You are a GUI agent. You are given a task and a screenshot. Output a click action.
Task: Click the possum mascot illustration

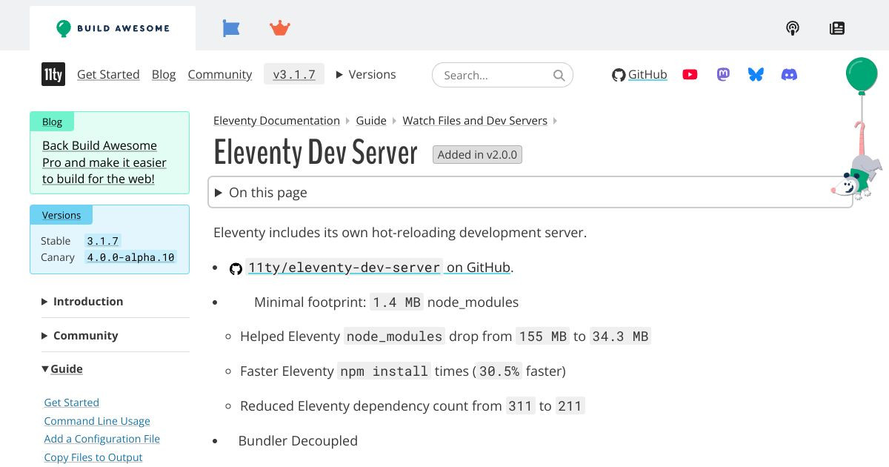856,176
